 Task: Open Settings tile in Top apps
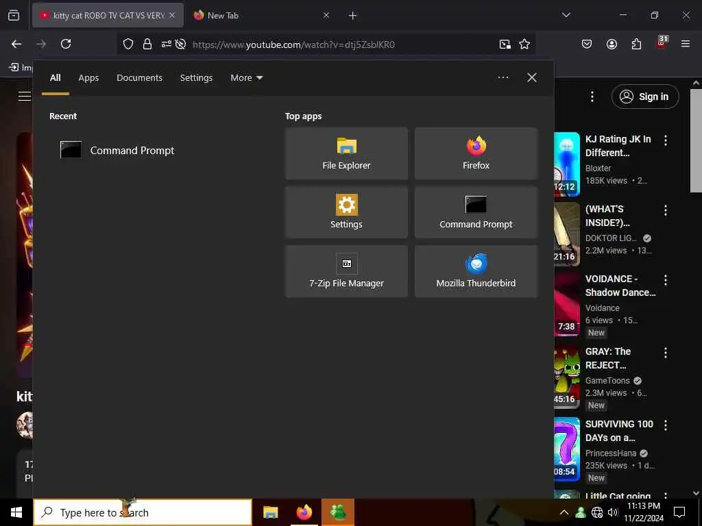click(346, 212)
